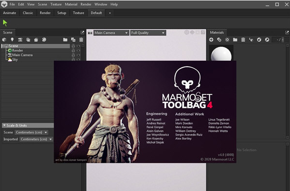290x191 pixels.
Task: Toggle visibility eye for Sky row
Action: (78, 59)
